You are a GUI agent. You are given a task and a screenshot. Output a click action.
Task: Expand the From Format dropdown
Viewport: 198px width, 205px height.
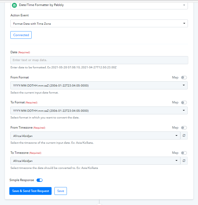[99, 85]
